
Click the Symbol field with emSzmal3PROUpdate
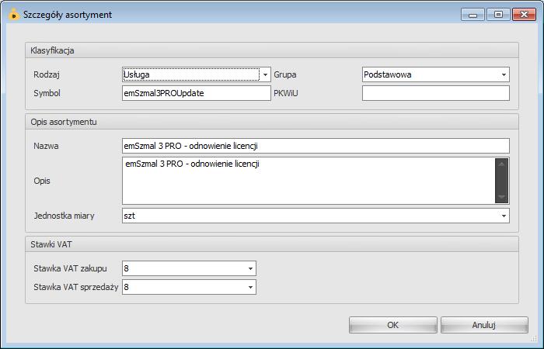(x=197, y=93)
